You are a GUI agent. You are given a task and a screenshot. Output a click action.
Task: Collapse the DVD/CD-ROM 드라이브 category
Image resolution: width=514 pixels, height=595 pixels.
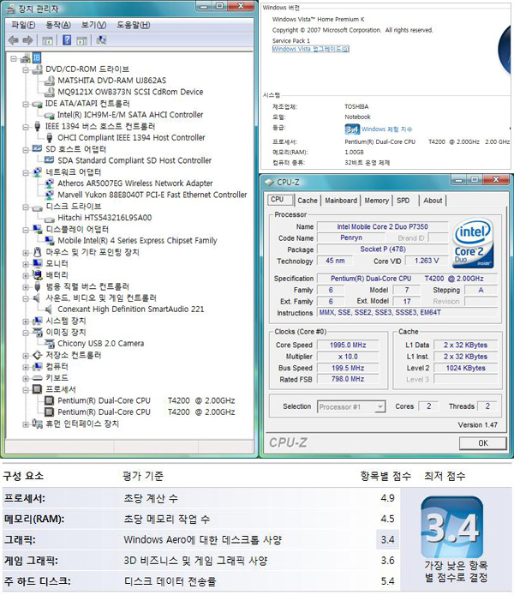26,69
